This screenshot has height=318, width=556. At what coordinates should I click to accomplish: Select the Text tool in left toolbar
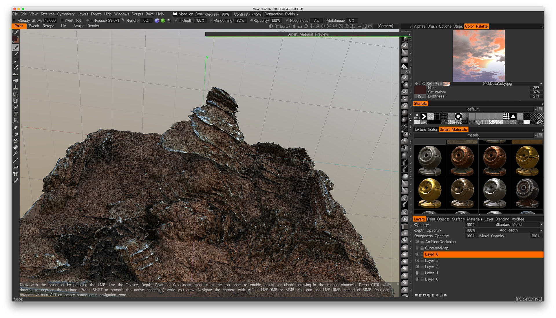click(16, 114)
